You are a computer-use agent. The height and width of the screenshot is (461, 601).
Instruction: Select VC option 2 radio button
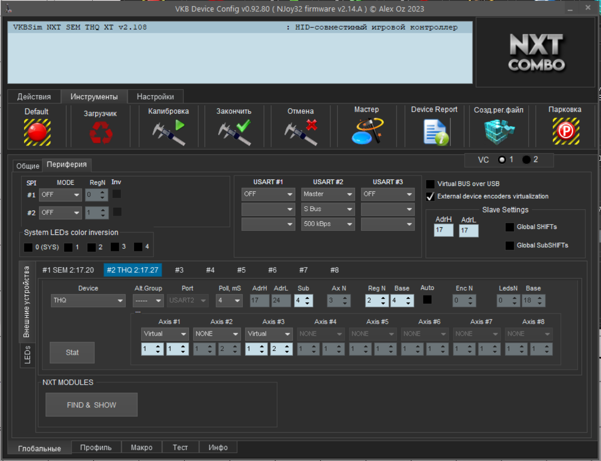click(526, 160)
